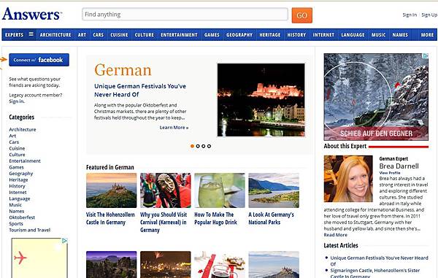
Task: Click the Carnival mask thumbnail
Action: pos(166,190)
